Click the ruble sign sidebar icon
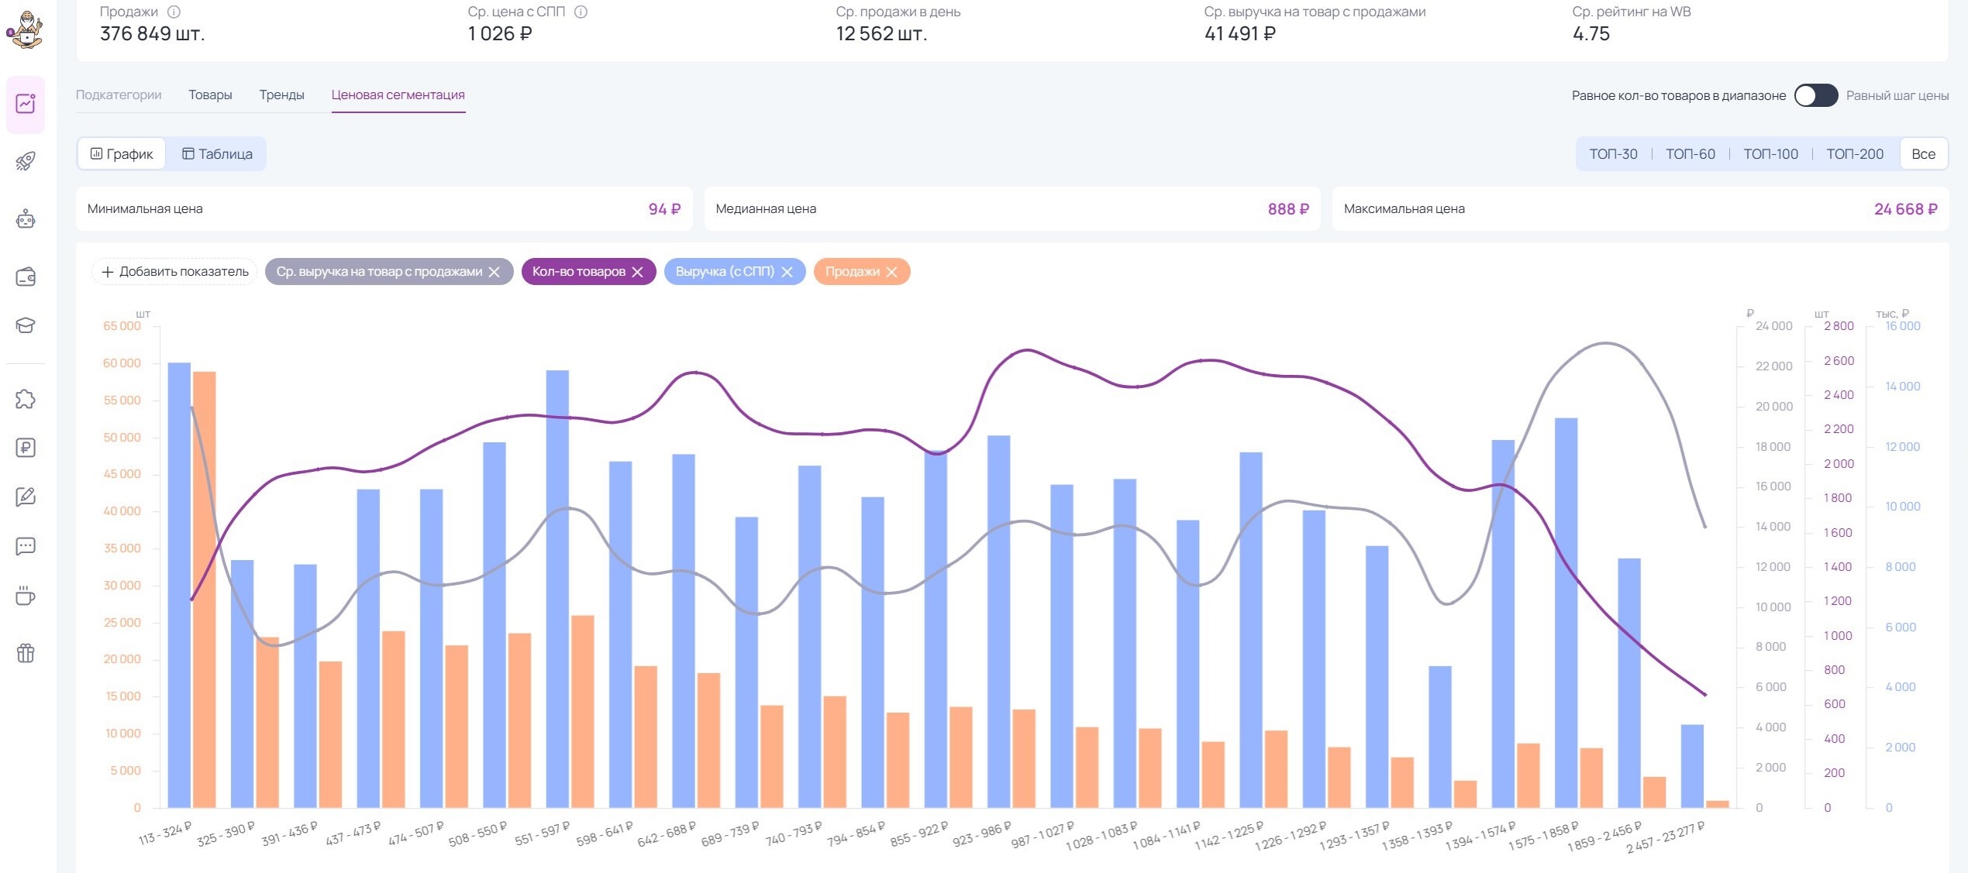Screen dimensions: 1968x873 [26, 448]
